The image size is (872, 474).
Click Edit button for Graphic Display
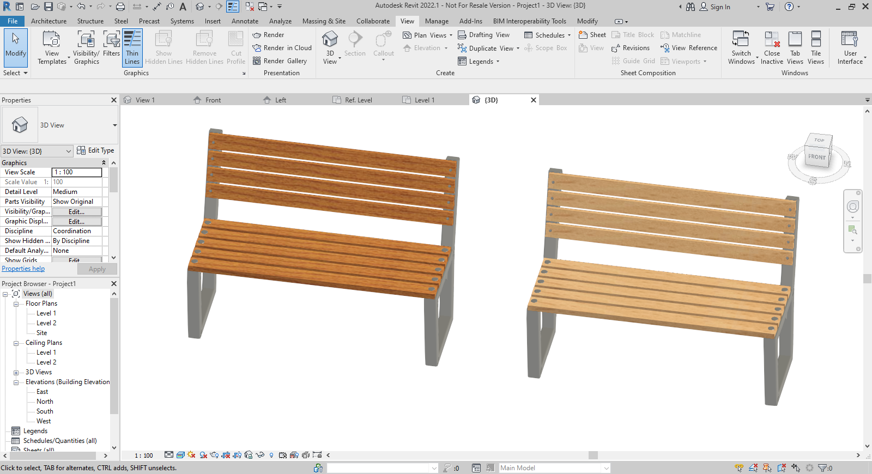[x=76, y=221]
